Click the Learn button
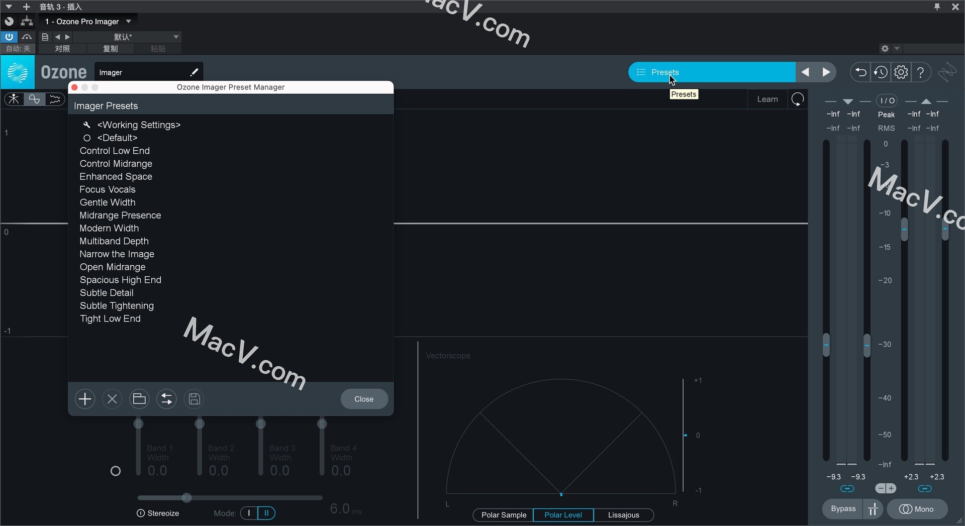965x526 pixels. pos(767,99)
